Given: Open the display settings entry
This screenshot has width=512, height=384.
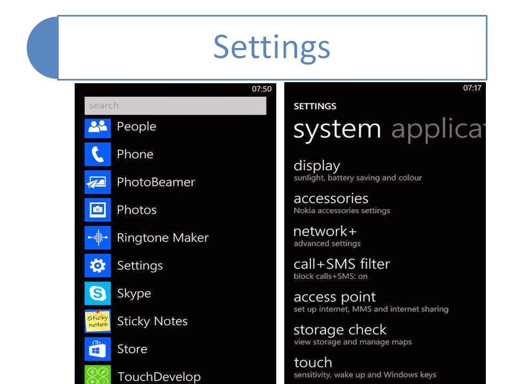Looking at the screenshot, I should 357,171.
